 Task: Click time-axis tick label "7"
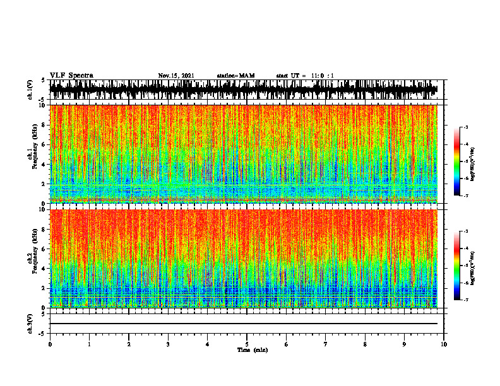(326, 344)
